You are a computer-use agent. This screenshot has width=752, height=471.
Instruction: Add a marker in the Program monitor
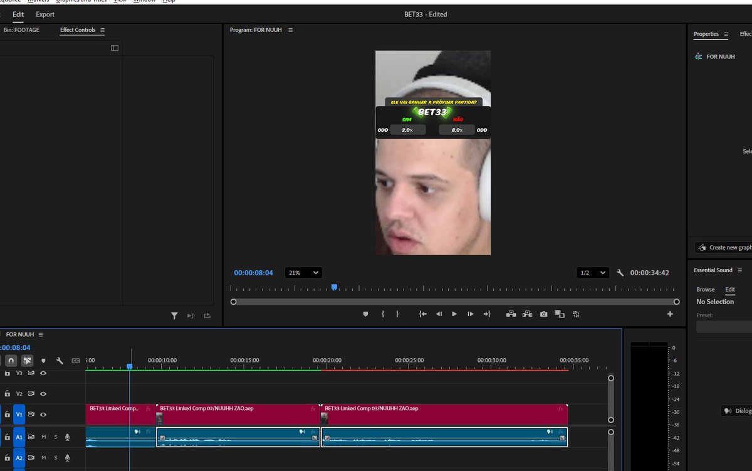tap(366, 314)
